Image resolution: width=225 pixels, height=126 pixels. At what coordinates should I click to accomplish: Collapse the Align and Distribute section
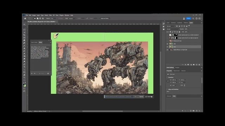[167, 89]
